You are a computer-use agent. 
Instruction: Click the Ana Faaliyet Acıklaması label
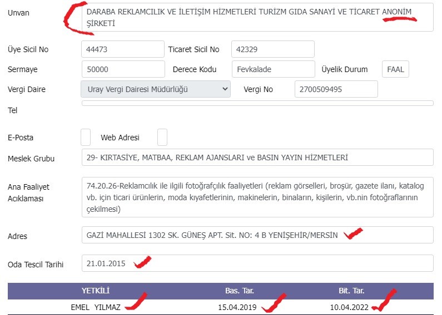(x=28, y=192)
